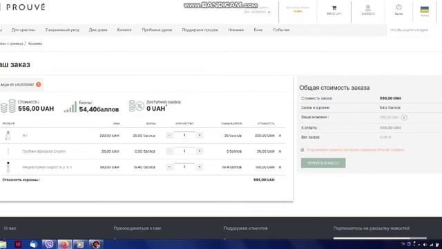Click quantity field of first product
The image size is (442, 249).
184,136
